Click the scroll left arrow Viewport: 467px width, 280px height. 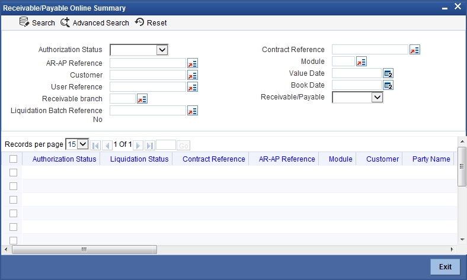(6, 249)
